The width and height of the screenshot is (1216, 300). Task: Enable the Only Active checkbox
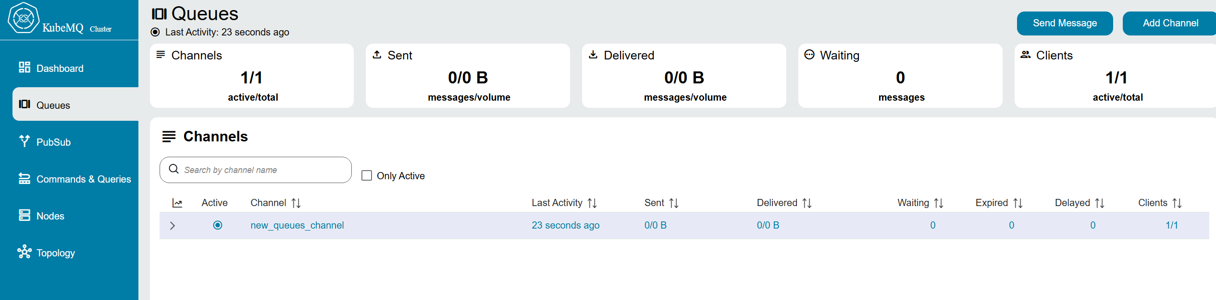coord(367,176)
